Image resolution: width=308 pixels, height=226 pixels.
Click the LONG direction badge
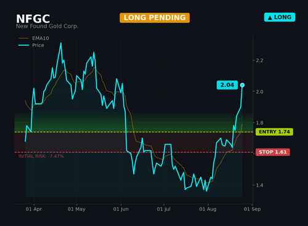coord(280,17)
